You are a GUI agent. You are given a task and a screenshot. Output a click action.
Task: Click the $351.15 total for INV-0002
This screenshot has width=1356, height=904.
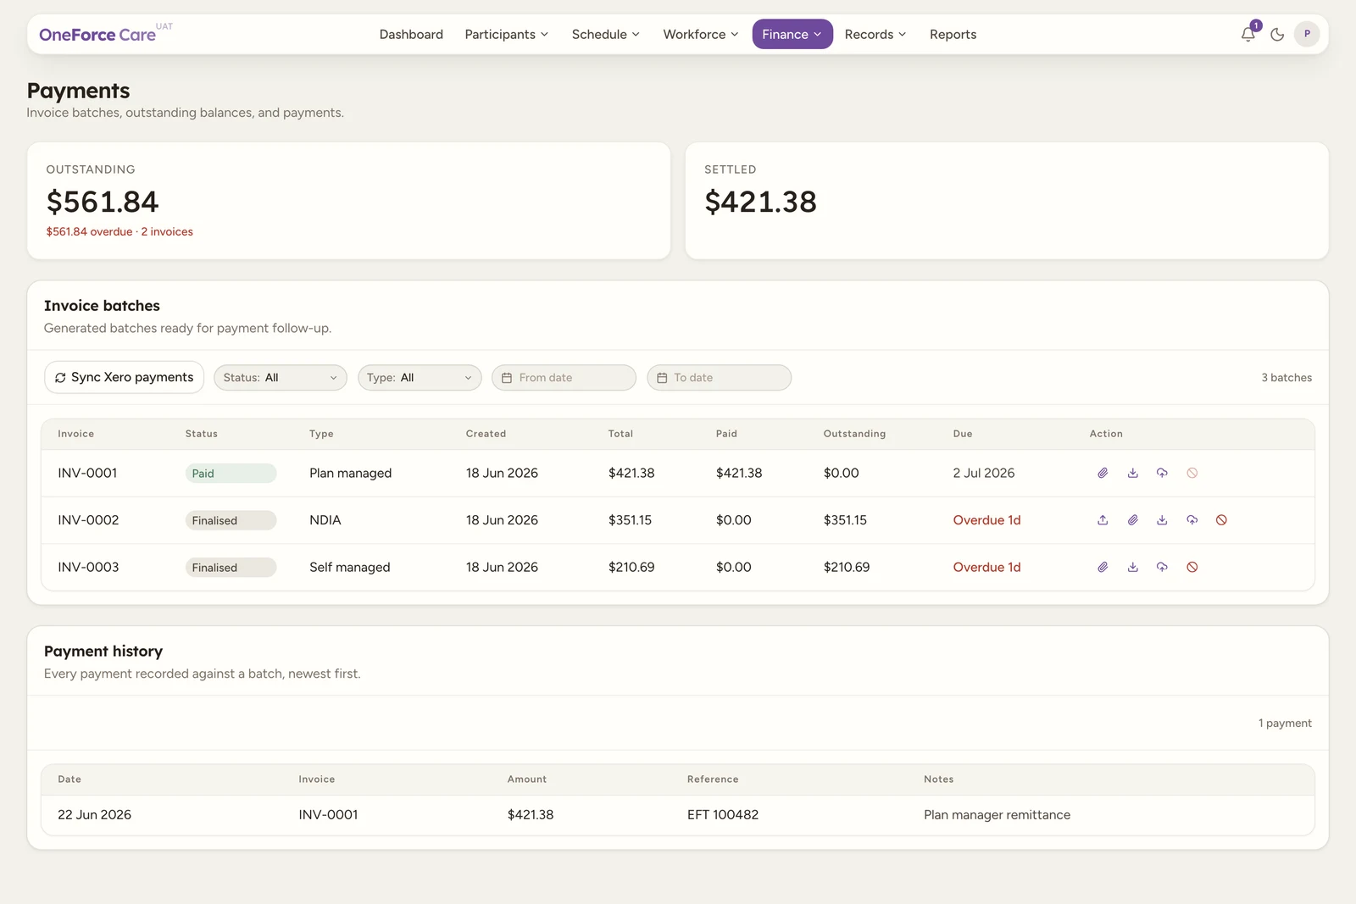point(630,520)
